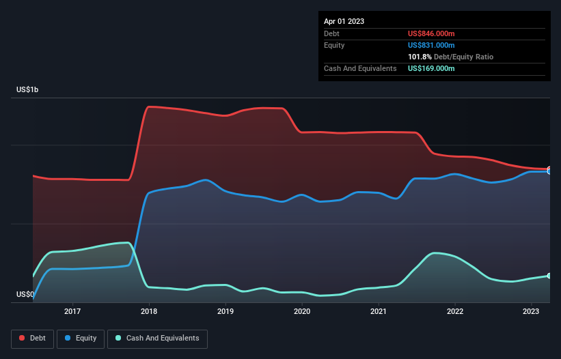Toggle the Debt series legend button
This screenshot has height=359, width=561.
[32, 339]
